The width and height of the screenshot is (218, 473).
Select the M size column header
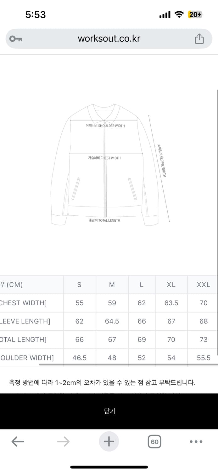(x=112, y=285)
